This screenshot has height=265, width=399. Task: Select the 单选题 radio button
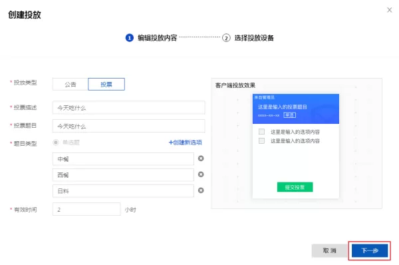[x=56, y=142]
